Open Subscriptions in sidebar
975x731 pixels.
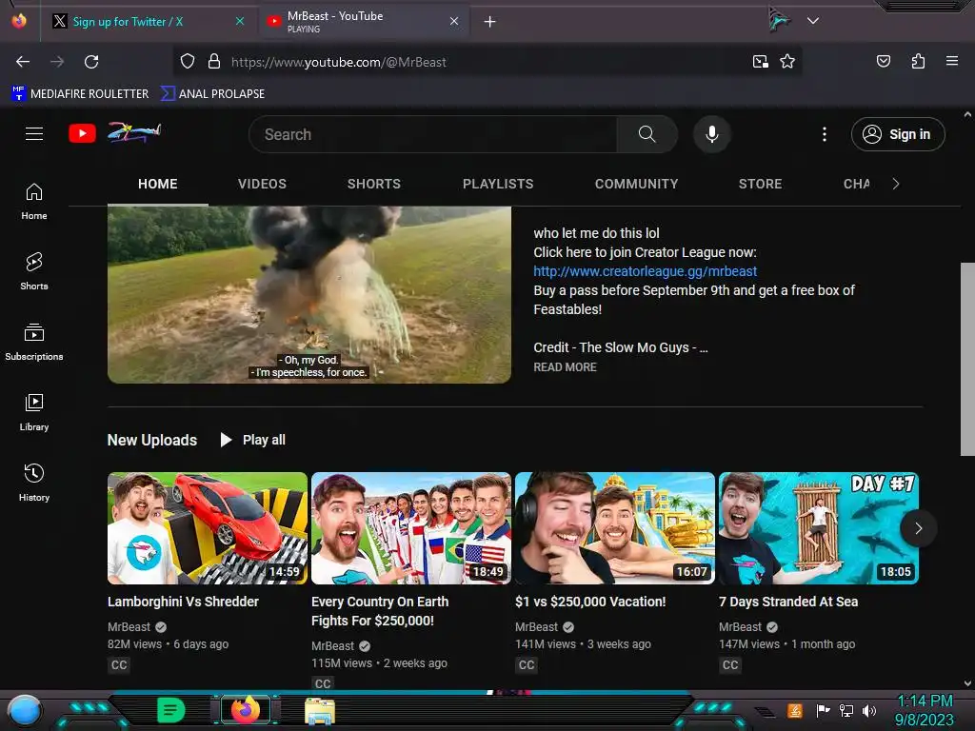pyautogui.click(x=34, y=342)
